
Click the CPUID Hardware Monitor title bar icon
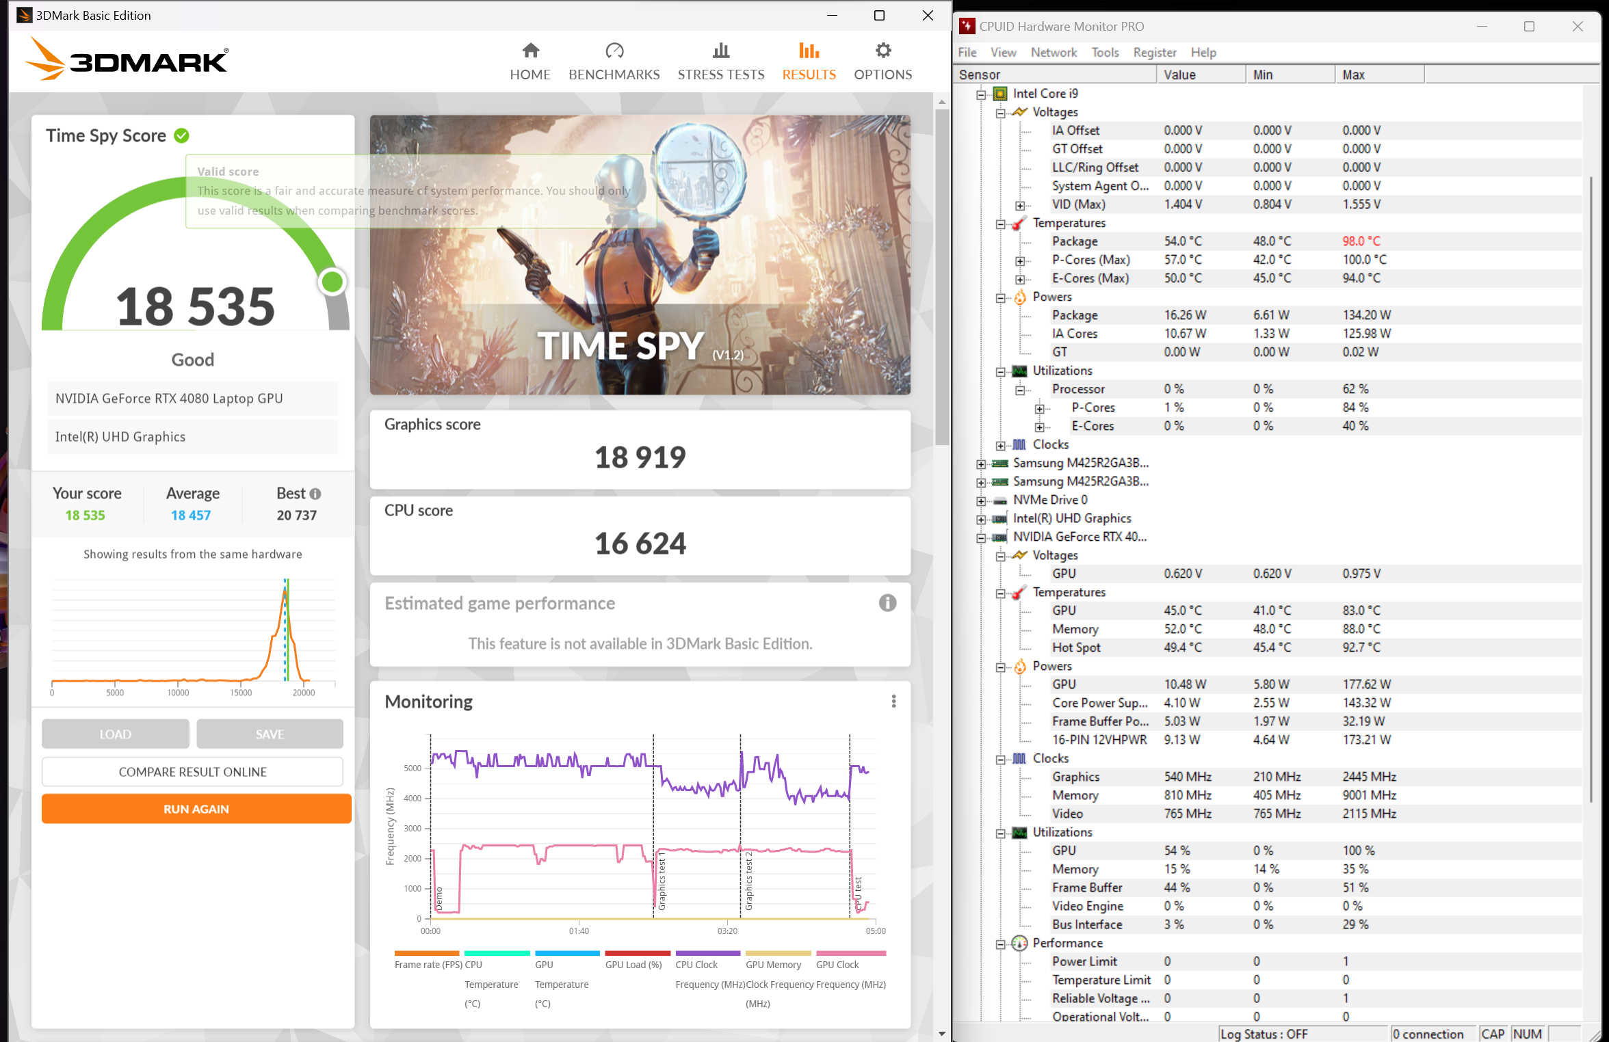click(967, 26)
